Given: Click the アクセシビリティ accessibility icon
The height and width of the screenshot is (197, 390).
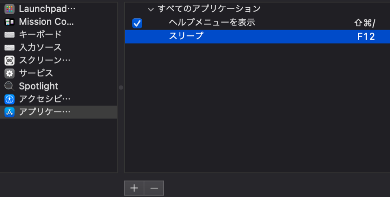Looking at the screenshot, I should [9, 99].
